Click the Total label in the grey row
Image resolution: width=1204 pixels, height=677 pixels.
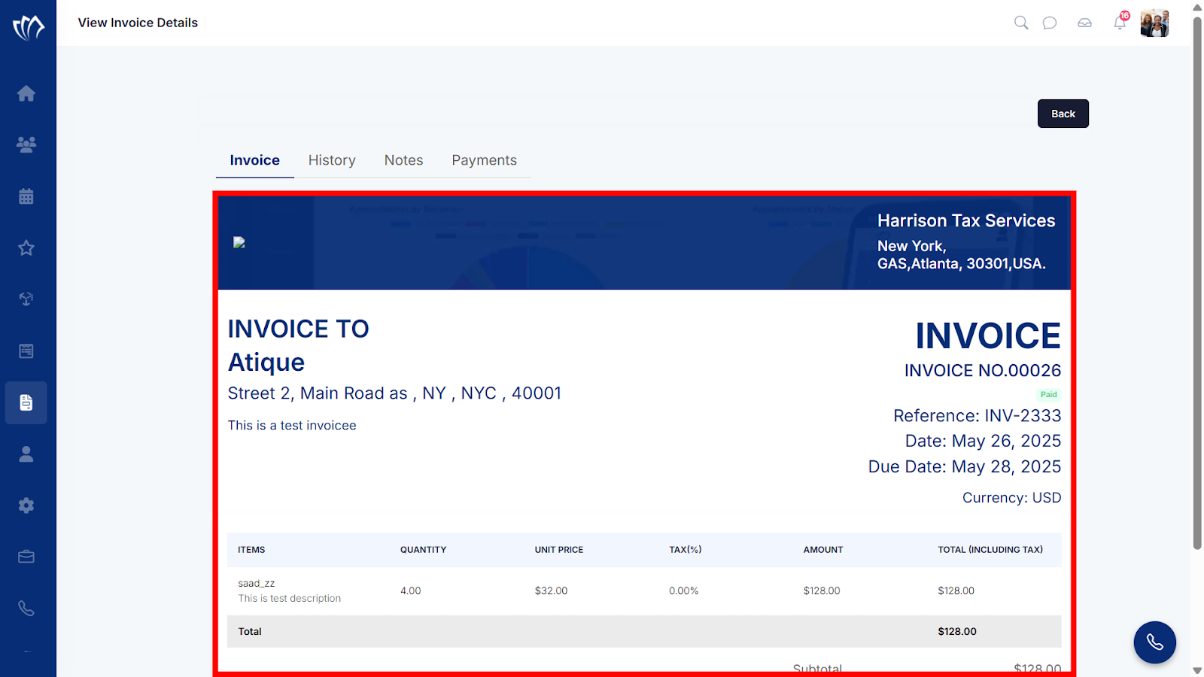(250, 632)
